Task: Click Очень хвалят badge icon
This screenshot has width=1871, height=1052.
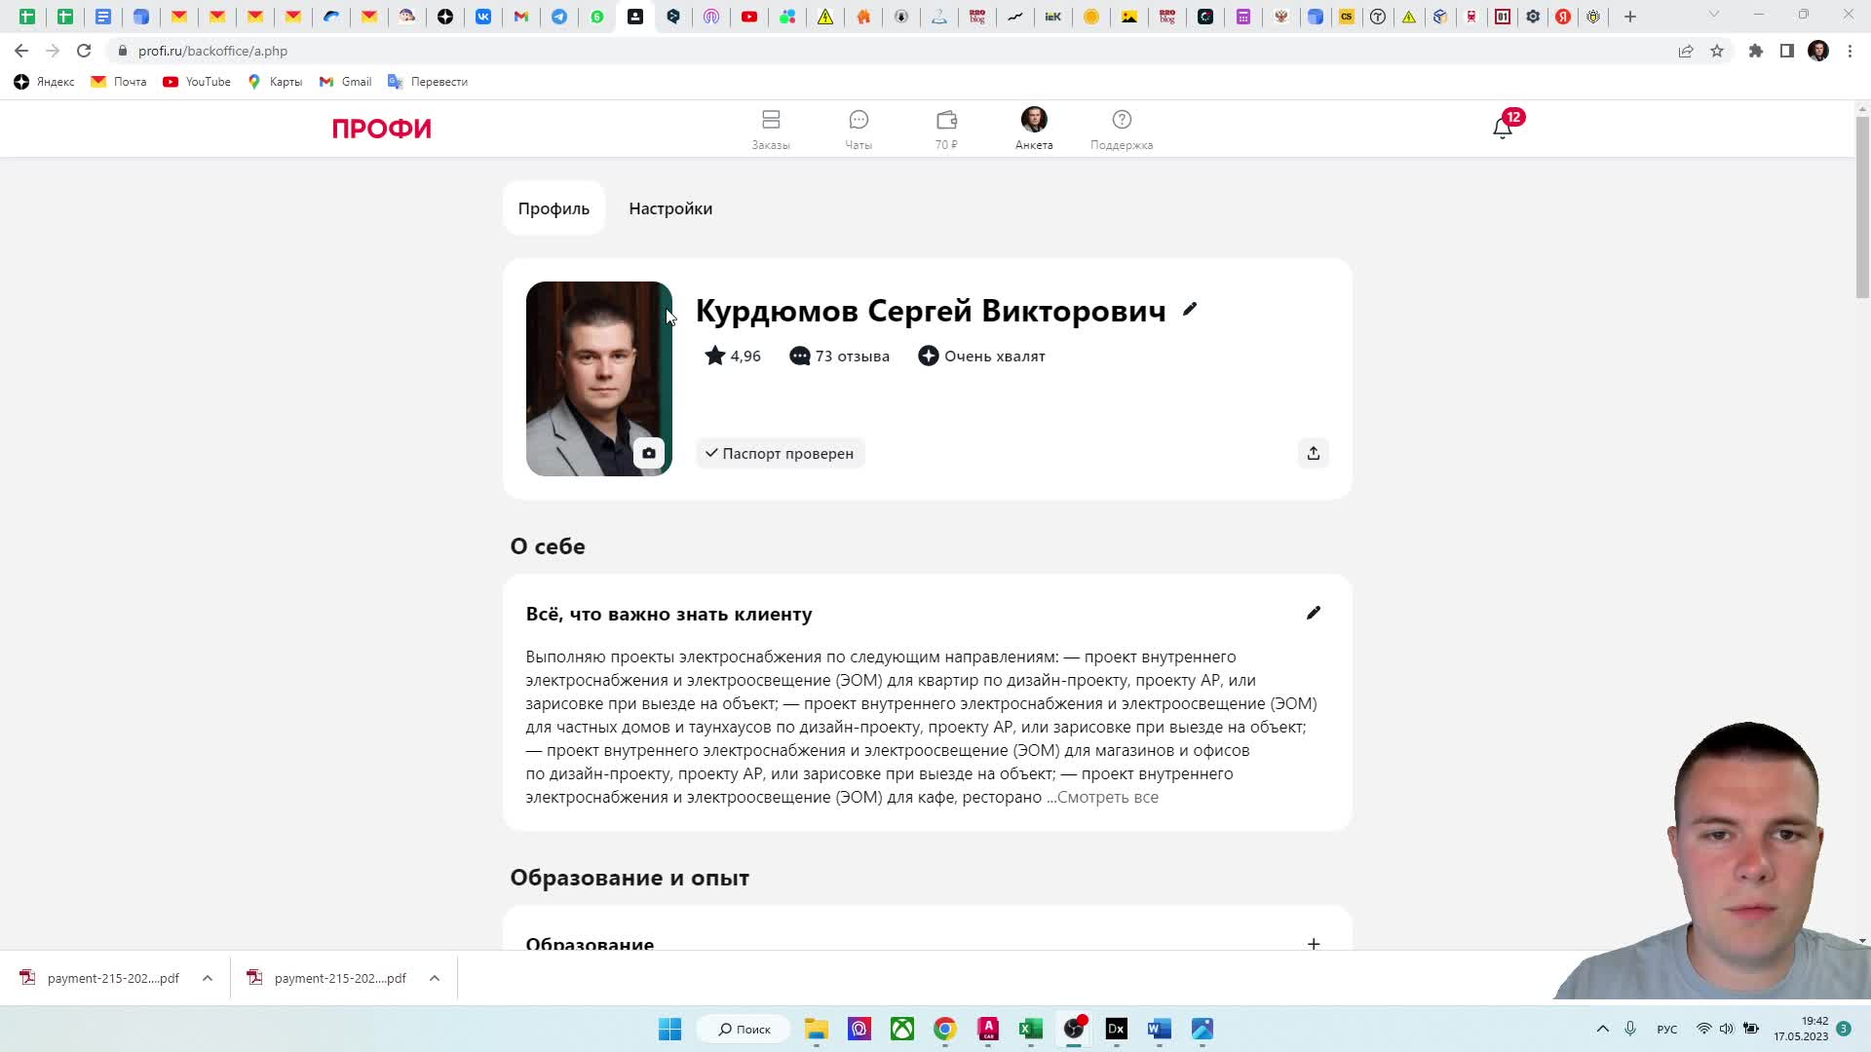Action: 928,356
